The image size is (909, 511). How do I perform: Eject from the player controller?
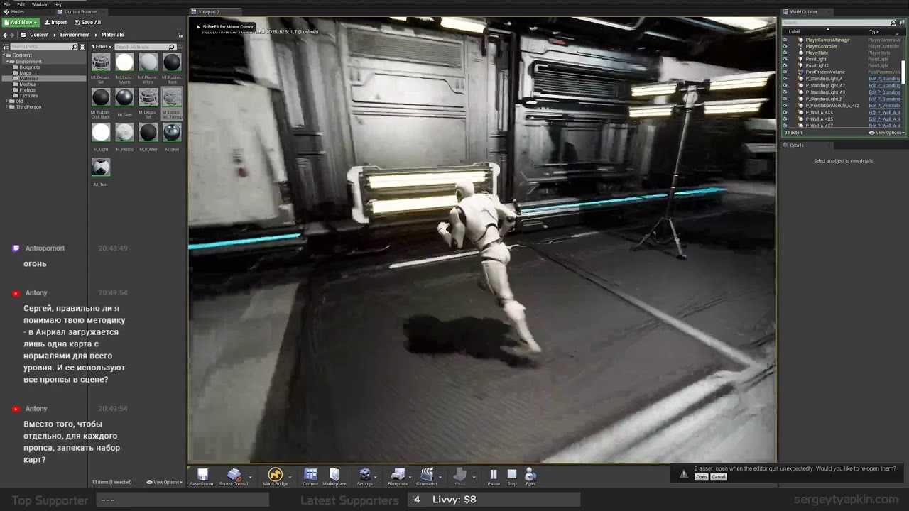[x=530, y=476]
